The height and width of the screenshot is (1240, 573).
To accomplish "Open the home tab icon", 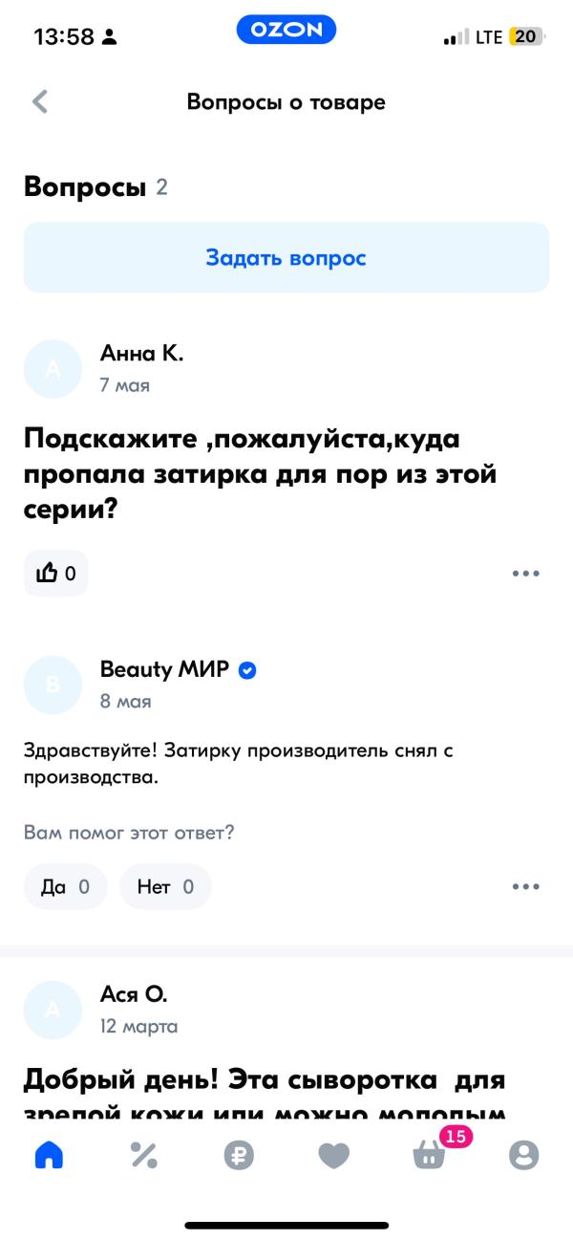I will tap(49, 1155).
